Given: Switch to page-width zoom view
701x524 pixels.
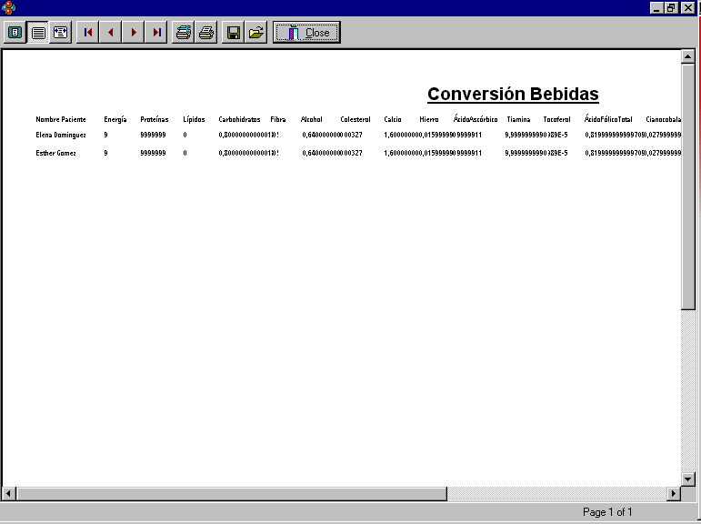Looking at the screenshot, I should [x=60, y=33].
